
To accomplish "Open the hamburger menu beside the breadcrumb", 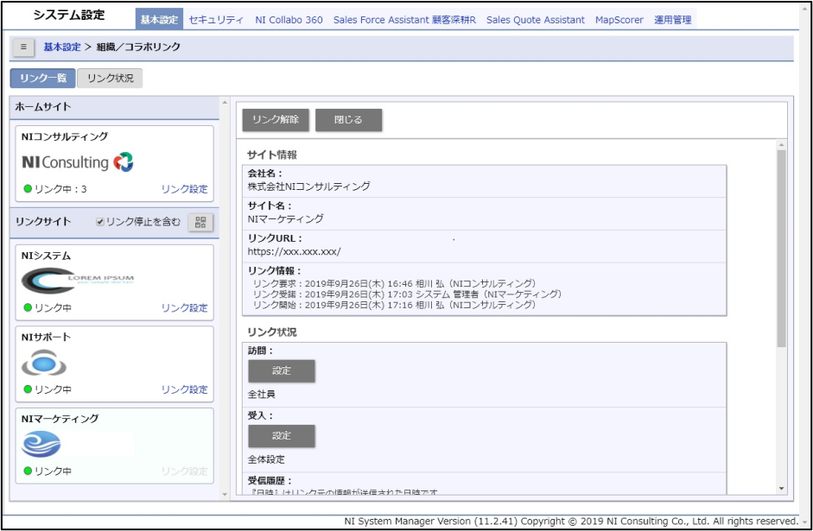I will 23,47.
